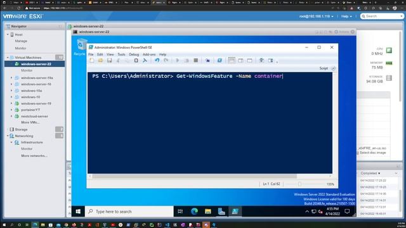Collapse the Virtual Machines tree node arrow

pos(8,58)
